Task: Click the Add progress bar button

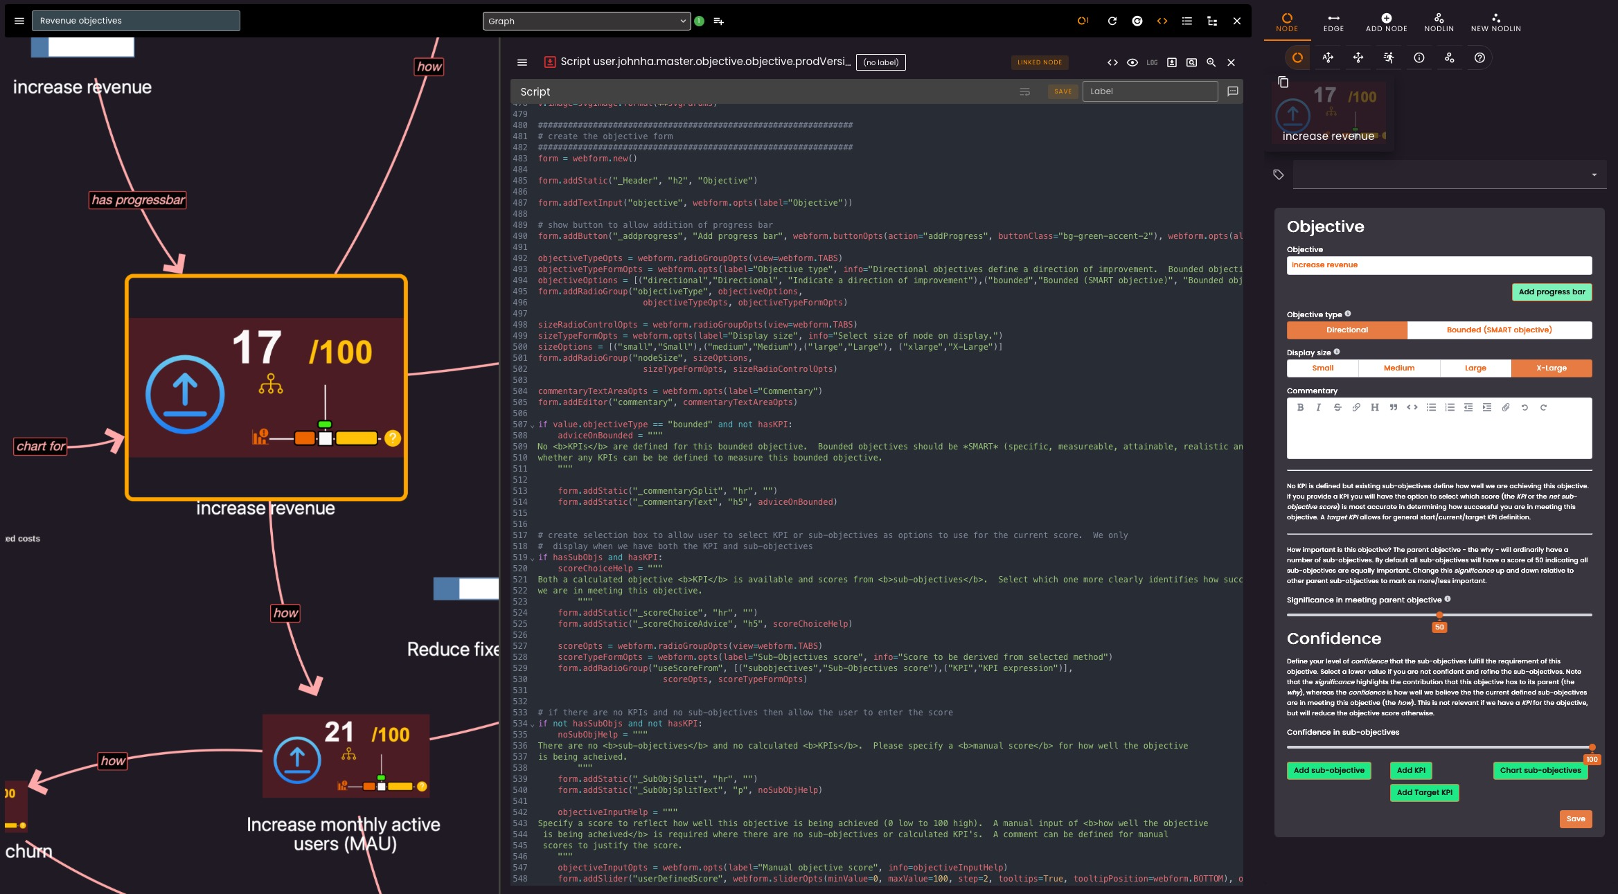Action: point(1551,292)
